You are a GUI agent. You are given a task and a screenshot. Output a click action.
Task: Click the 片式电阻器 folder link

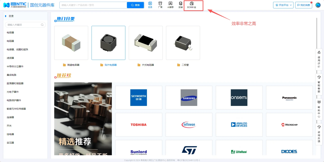pos(146,65)
